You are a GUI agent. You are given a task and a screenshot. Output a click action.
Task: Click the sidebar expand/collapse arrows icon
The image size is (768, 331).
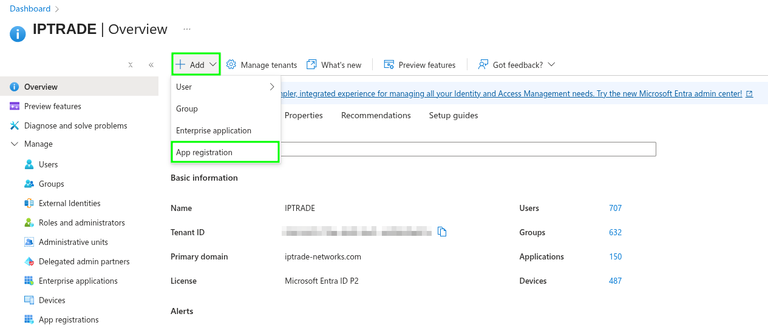pyautogui.click(x=131, y=65)
